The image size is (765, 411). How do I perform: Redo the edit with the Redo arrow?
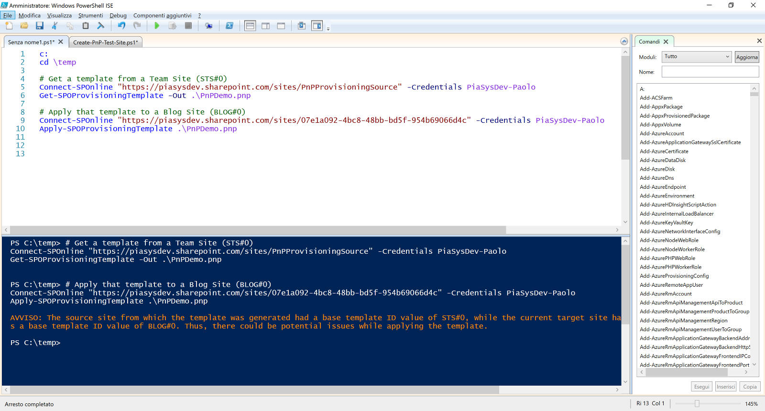(137, 26)
